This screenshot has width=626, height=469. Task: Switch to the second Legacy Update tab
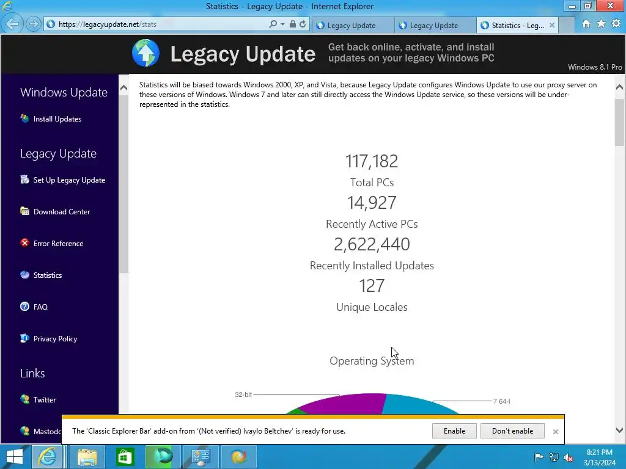(435, 26)
